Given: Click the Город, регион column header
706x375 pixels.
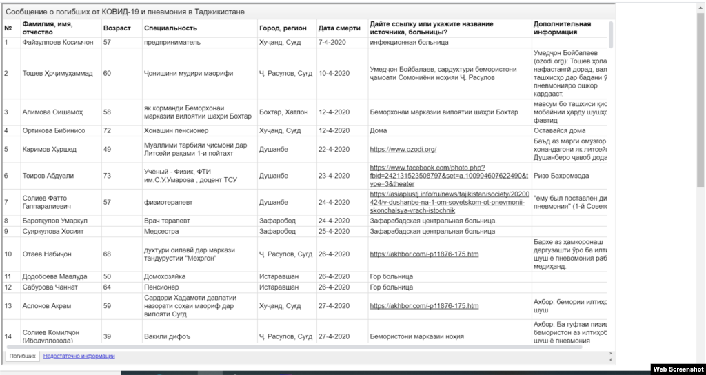Looking at the screenshot, I should (x=285, y=28).
